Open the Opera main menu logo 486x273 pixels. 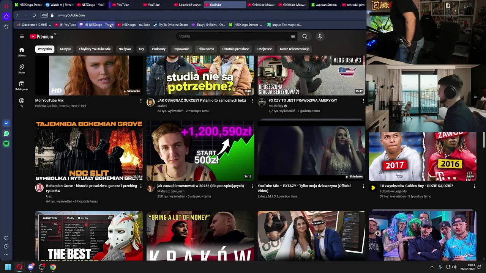[x=6, y=6]
